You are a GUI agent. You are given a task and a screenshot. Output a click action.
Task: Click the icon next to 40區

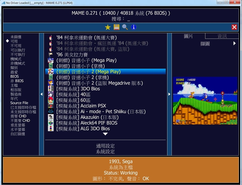(51, 94)
